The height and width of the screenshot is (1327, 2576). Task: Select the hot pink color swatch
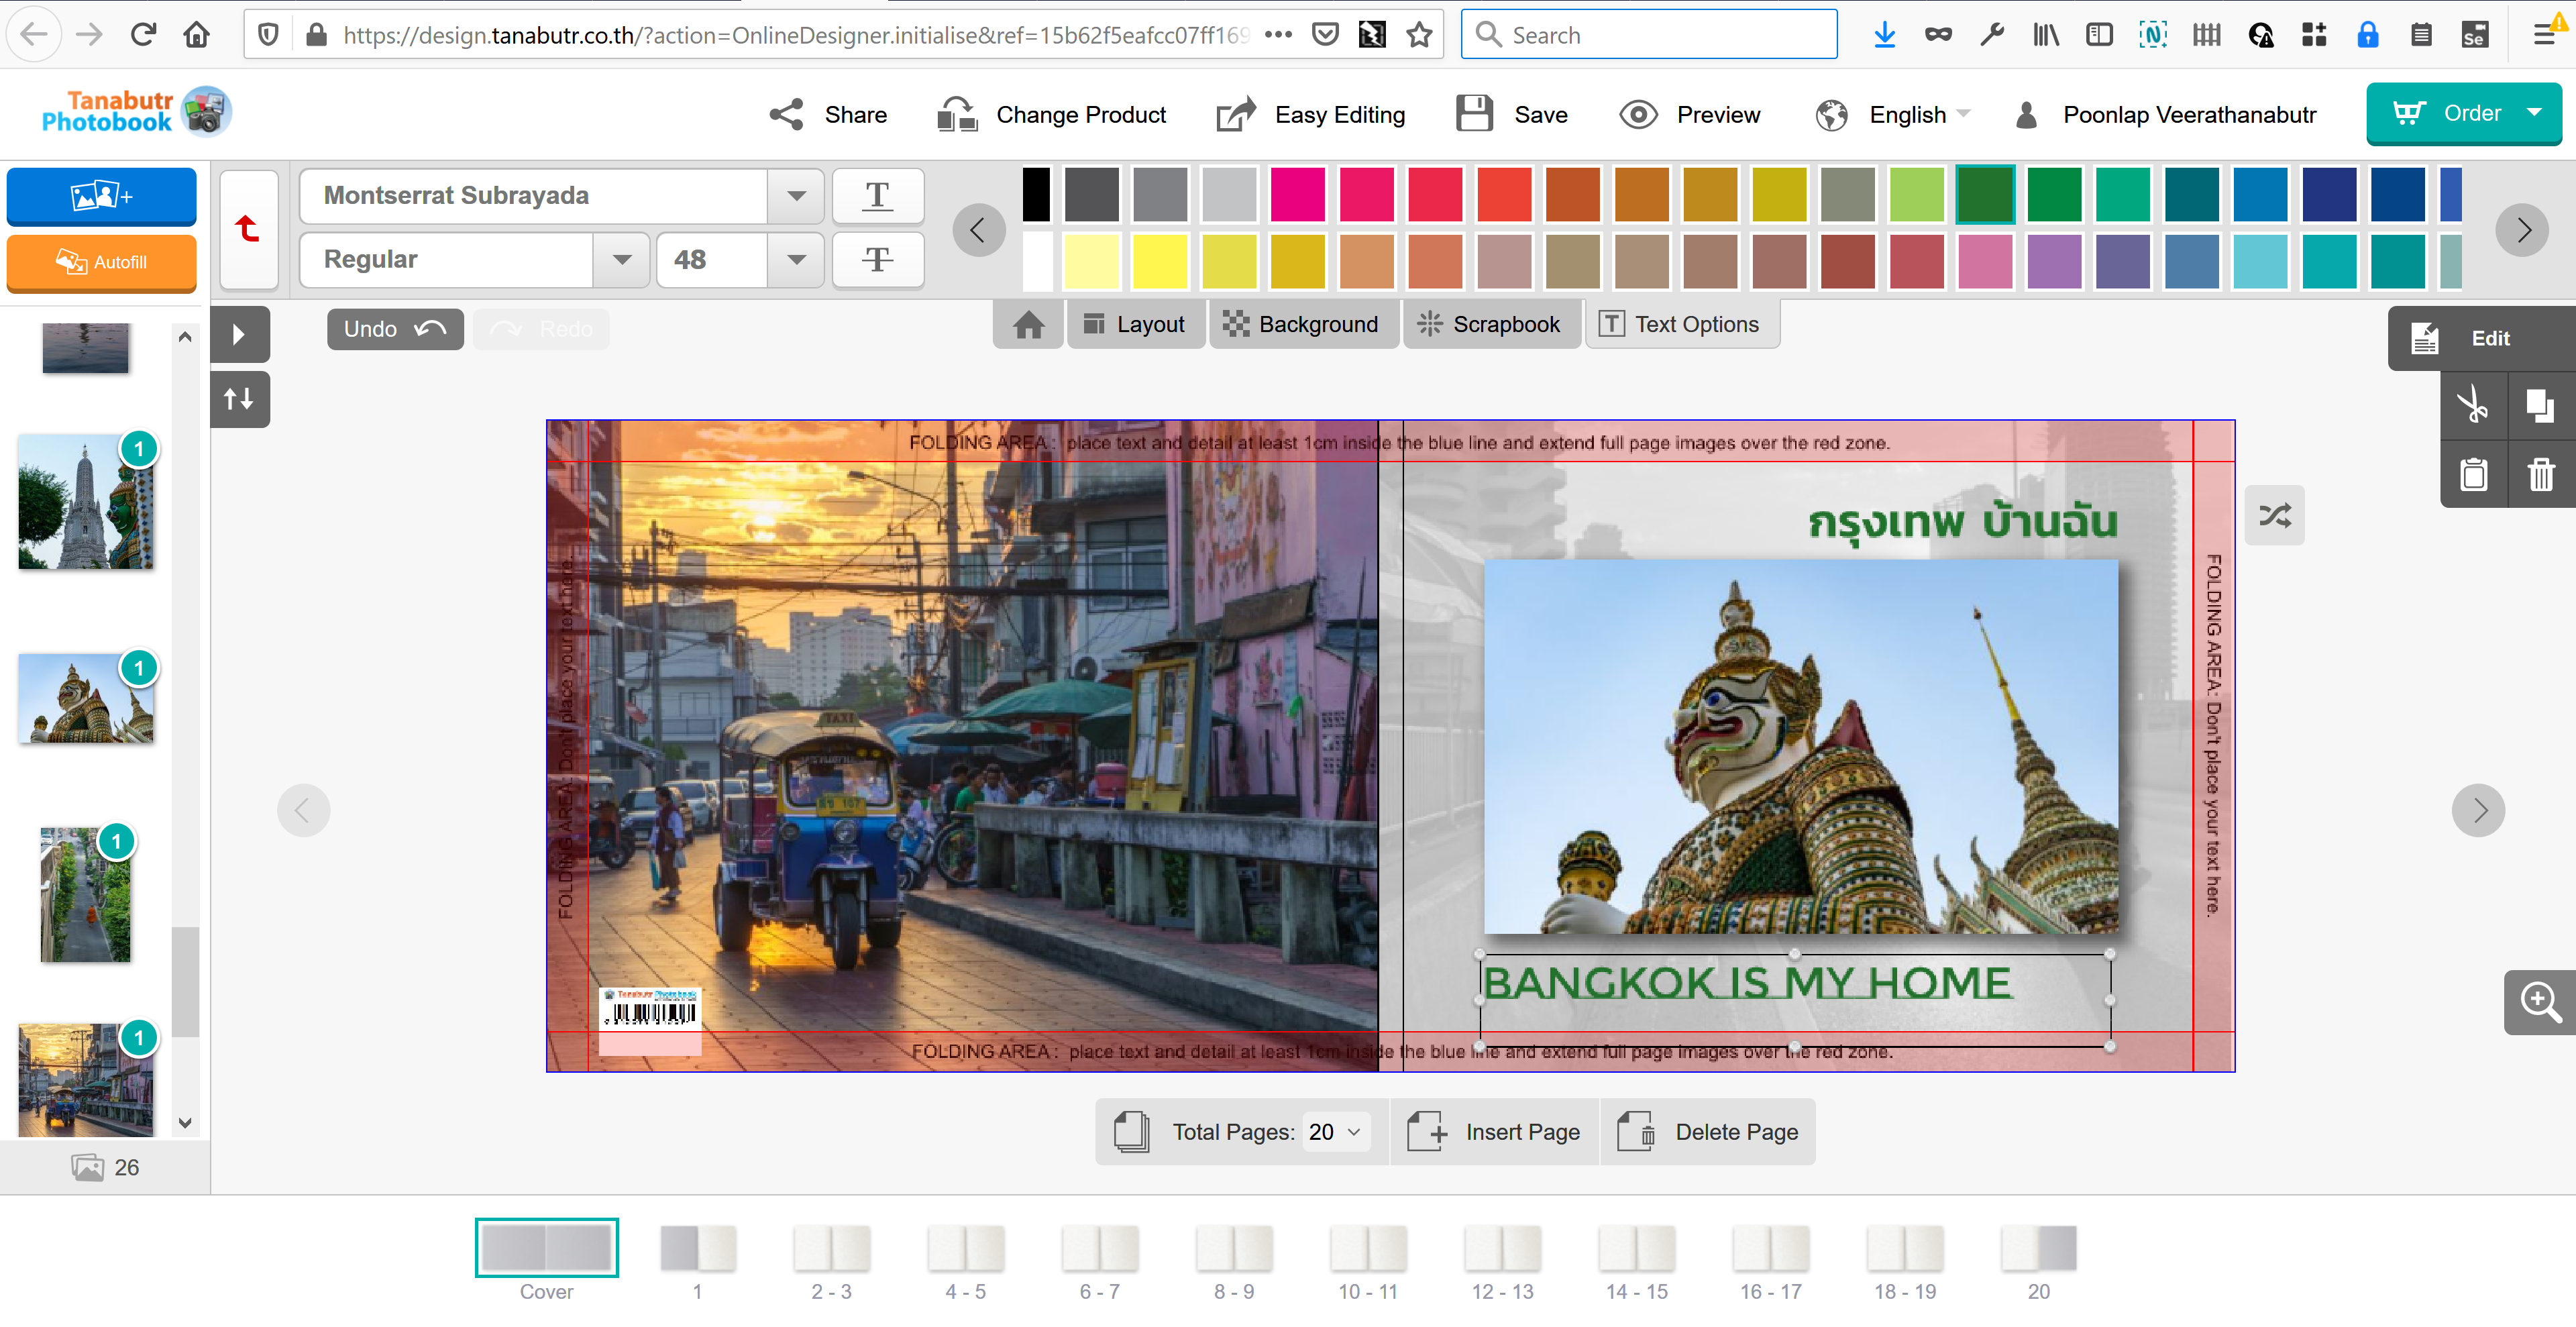pos(1297,194)
